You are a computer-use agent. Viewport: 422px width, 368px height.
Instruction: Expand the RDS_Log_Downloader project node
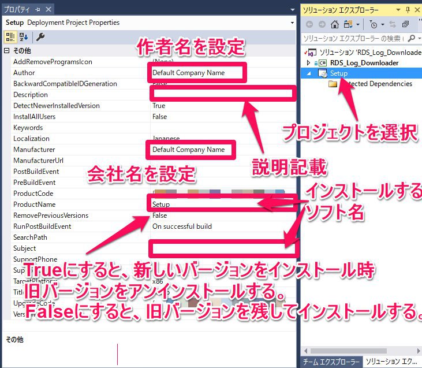pos(309,63)
